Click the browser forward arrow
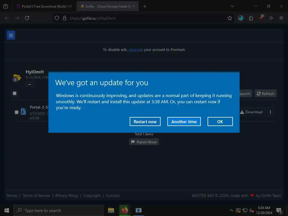288x216 pixels. click(17, 18)
